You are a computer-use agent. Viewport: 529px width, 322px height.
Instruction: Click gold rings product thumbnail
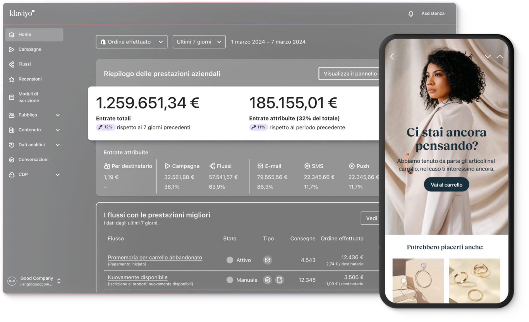click(x=474, y=281)
